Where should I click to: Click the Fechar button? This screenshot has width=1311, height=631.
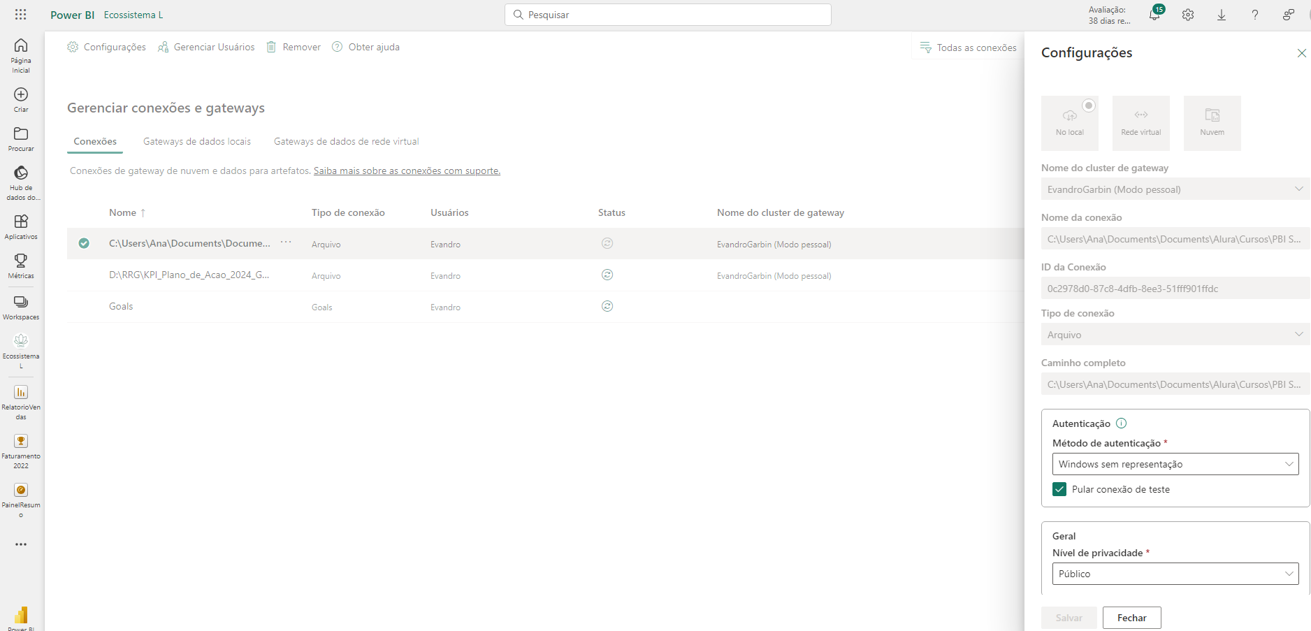tap(1131, 618)
